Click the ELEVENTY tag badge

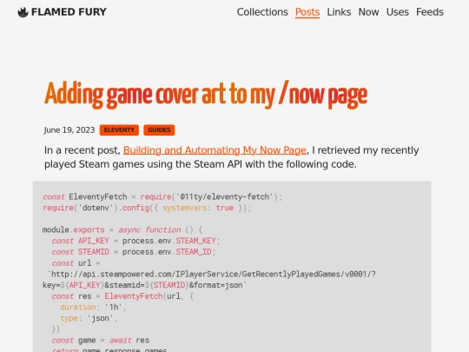(119, 130)
